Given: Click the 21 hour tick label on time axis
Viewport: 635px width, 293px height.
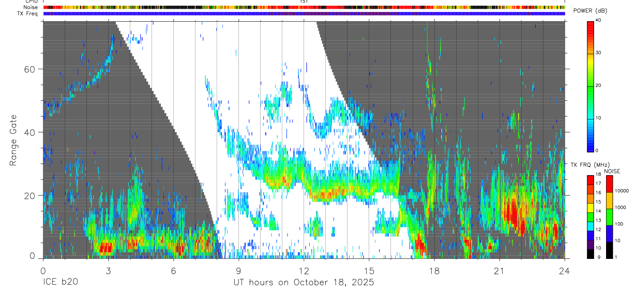Looking at the screenshot, I should (x=499, y=270).
